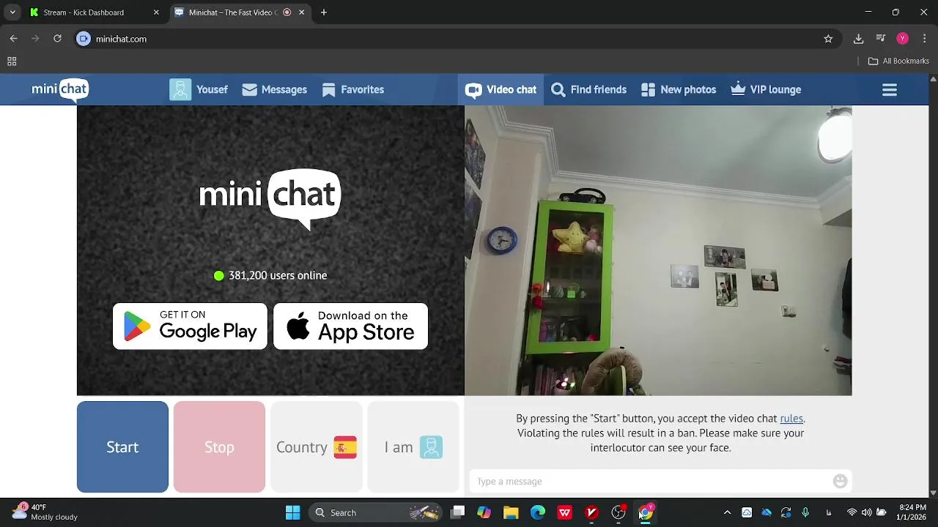Open New photos
Screen dimensions: 938x527
point(678,89)
